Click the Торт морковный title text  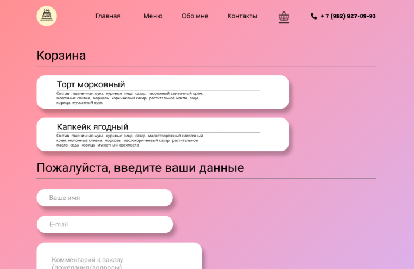[x=91, y=84]
